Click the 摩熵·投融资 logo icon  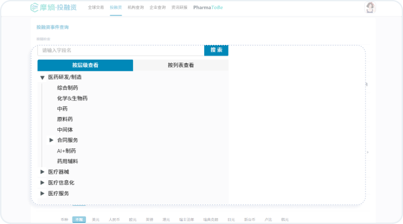tap(34, 8)
